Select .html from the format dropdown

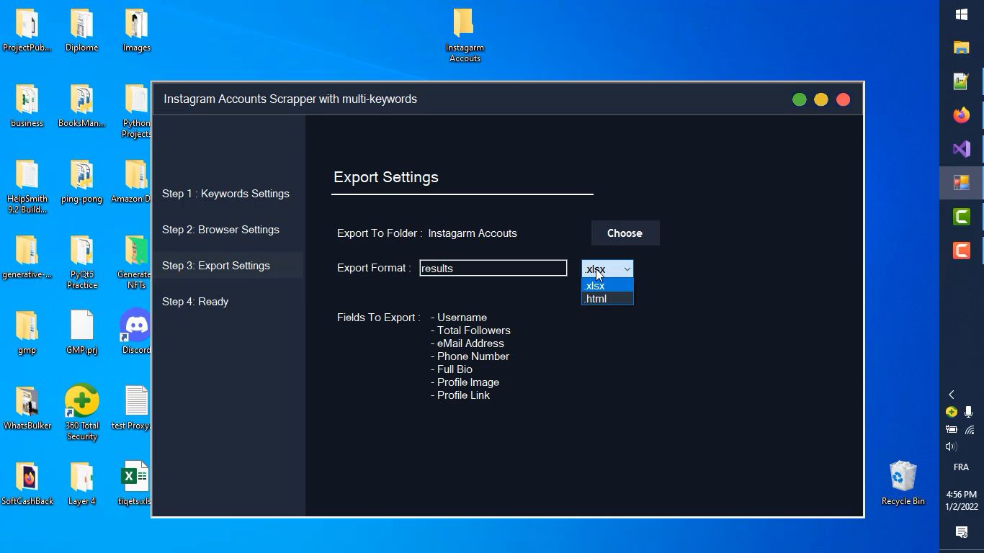click(607, 299)
